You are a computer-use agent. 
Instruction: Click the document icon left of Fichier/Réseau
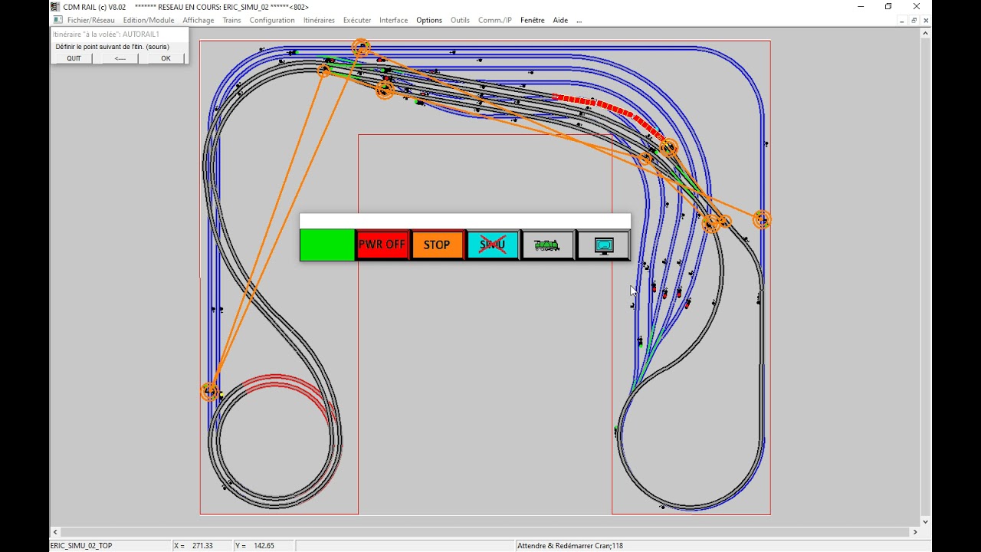click(58, 20)
